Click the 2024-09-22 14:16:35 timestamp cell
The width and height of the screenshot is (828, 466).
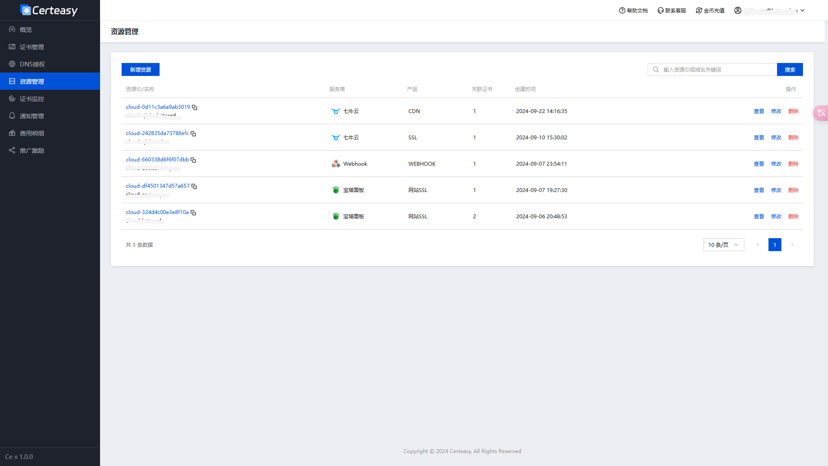point(542,111)
